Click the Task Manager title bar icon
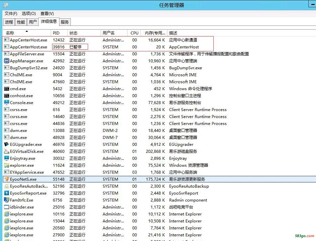This screenshot has height=241, width=316. click(6, 5)
